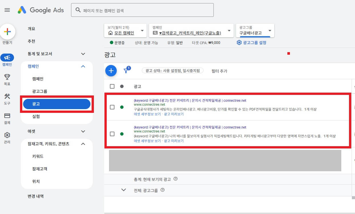Select 광고 in navigation
Image resolution: width=355 pixels, height=214 pixels.
click(57, 104)
